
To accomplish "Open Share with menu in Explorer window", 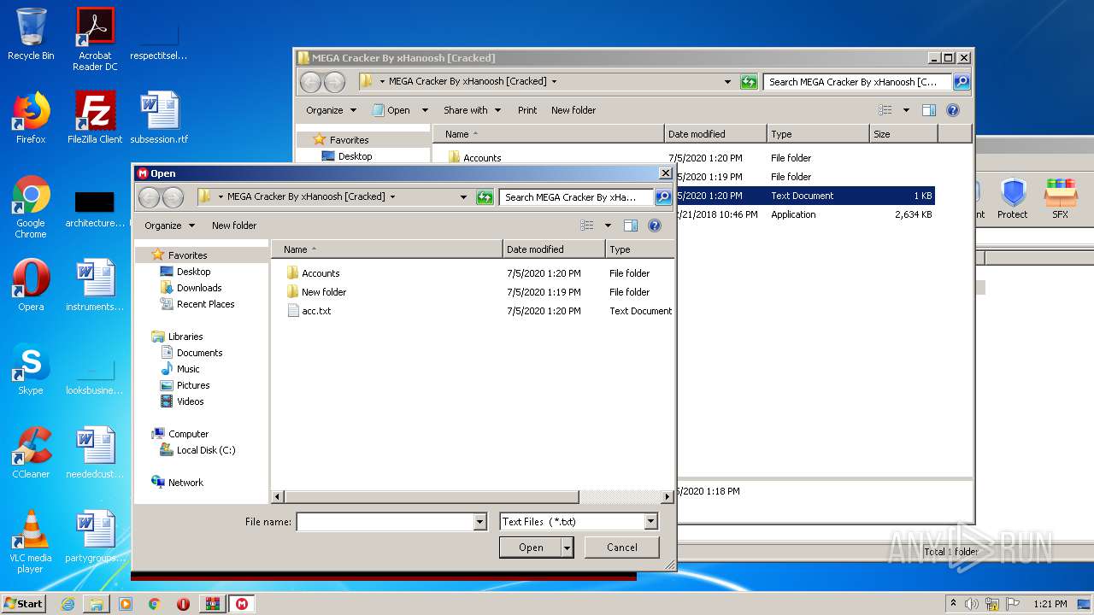I will [471, 110].
